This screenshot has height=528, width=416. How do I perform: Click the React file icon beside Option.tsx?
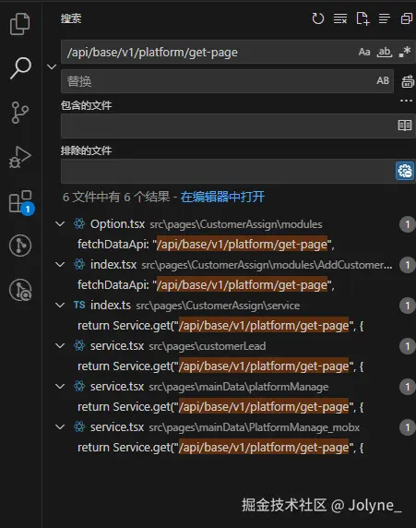79,223
